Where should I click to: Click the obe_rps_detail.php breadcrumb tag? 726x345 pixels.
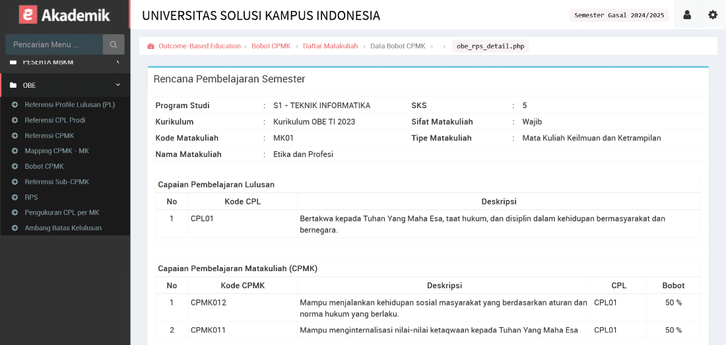pos(490,46)
